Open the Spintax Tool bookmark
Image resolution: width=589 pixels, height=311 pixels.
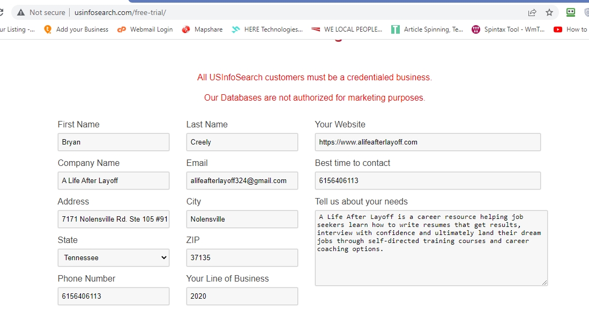[508, 29]
